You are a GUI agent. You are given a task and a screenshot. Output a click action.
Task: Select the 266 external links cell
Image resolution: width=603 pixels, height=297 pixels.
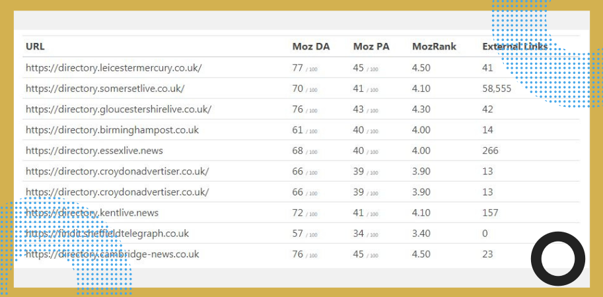pos(490,150)
